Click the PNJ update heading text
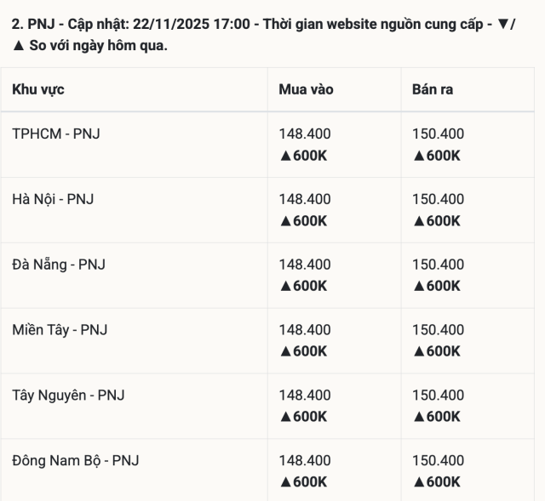The height and width of the screenshot is (501, 545). click(x=255, y=25)
